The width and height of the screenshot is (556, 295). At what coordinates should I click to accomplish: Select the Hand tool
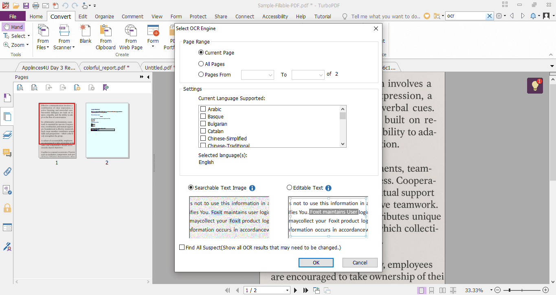tap(13, 26)
